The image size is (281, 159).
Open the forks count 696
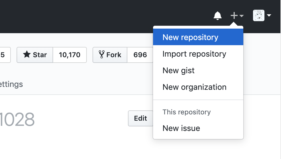click(x=140, y=55)
